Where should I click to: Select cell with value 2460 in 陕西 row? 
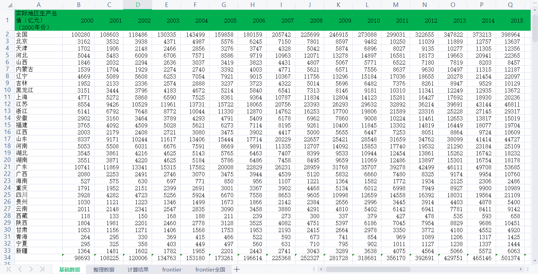(x=166, y=223)
